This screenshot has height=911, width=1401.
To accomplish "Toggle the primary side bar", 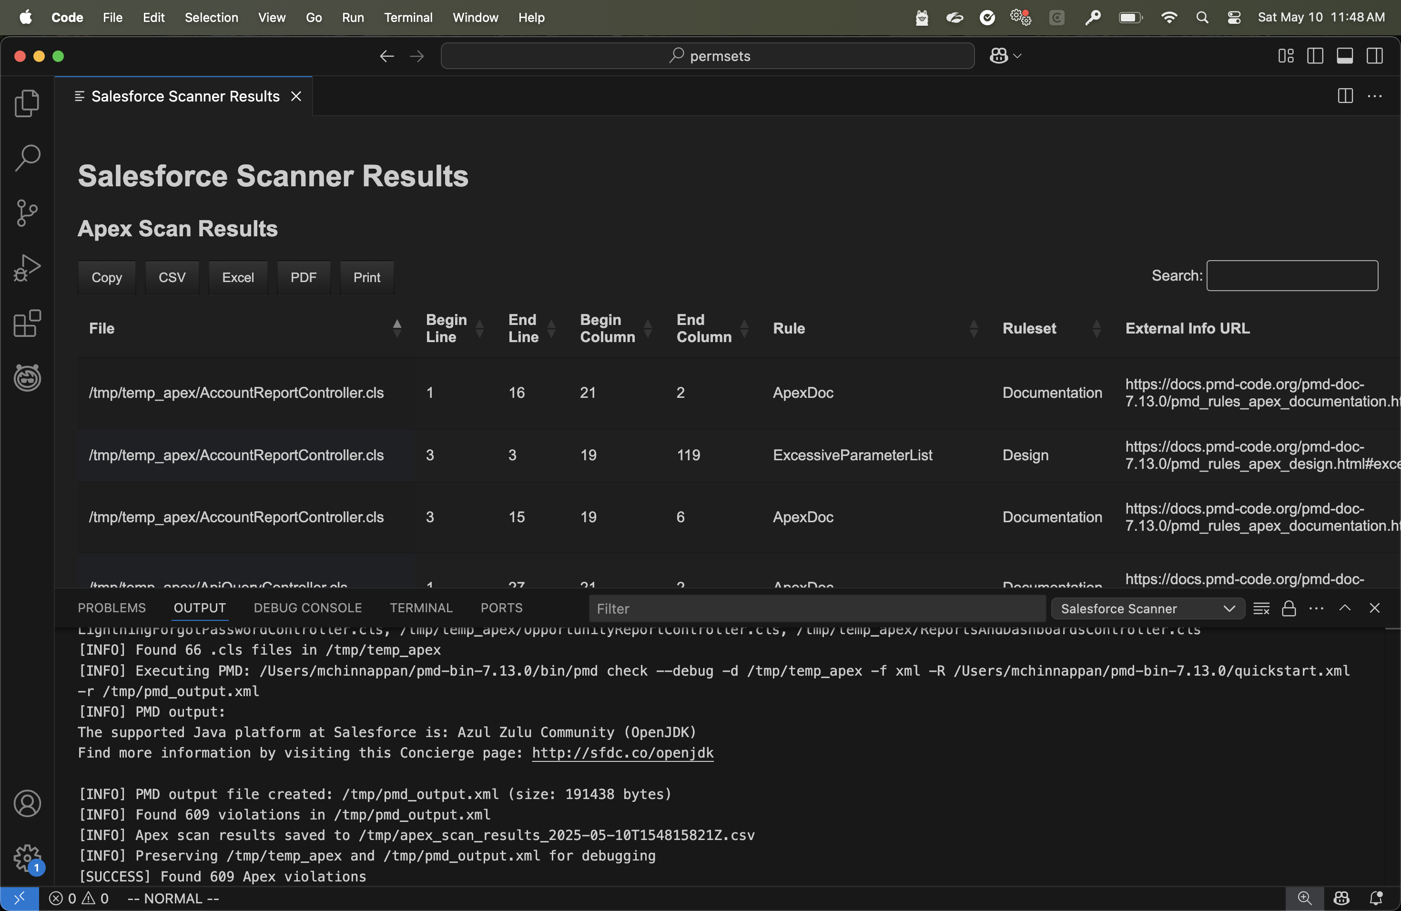I will point(1315,56).
